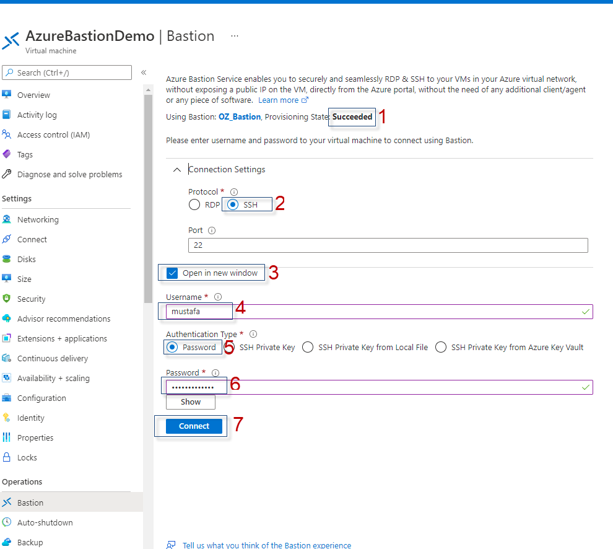The image size is (613, 549).
Task: Select the RDP protocol radio button
Action: pos(194,204)
